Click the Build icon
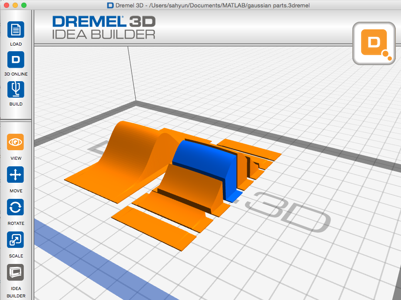This screenshot has width=401, height=300. (16, 89)
